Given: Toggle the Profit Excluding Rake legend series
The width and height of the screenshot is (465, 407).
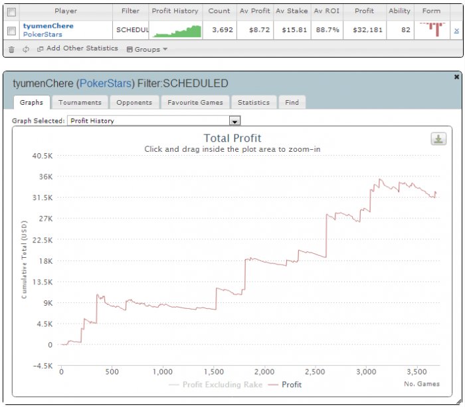Looking at the screenshot, I should (216, 384).
